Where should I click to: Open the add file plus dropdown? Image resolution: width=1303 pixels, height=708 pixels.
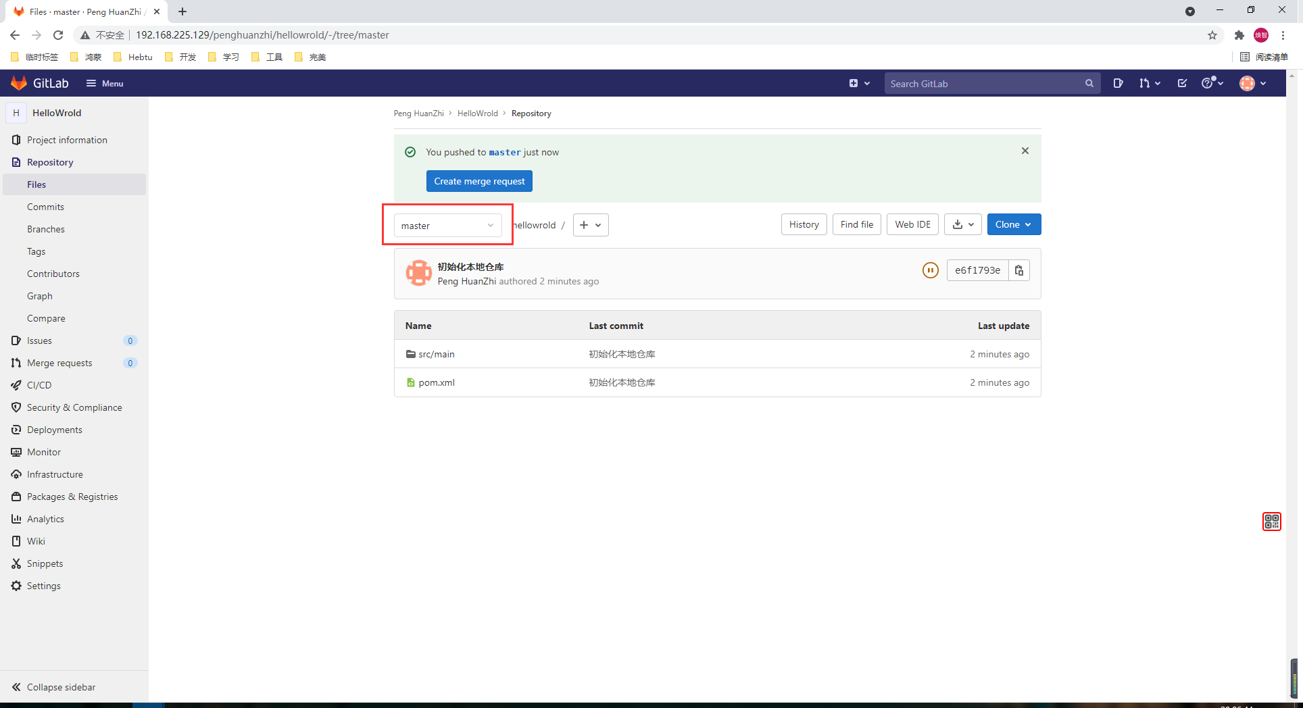point(591,225)
